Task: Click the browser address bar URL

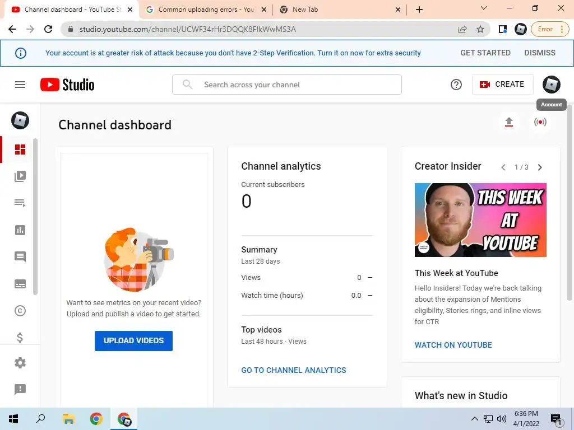Action: pyautogui.click(x=187, y=29)
